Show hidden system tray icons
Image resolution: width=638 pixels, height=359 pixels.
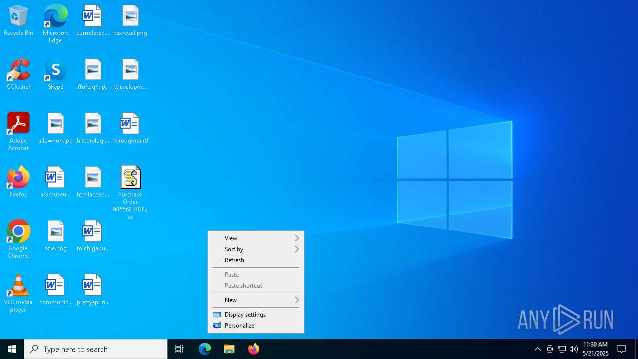click(x=538, y=349)
